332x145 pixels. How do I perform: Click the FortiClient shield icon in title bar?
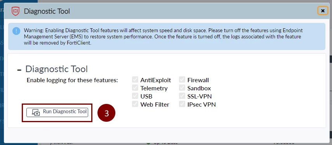(16, 11)
